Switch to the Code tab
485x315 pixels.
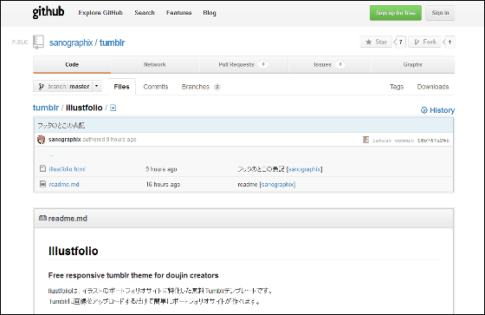tap(72, 64)
